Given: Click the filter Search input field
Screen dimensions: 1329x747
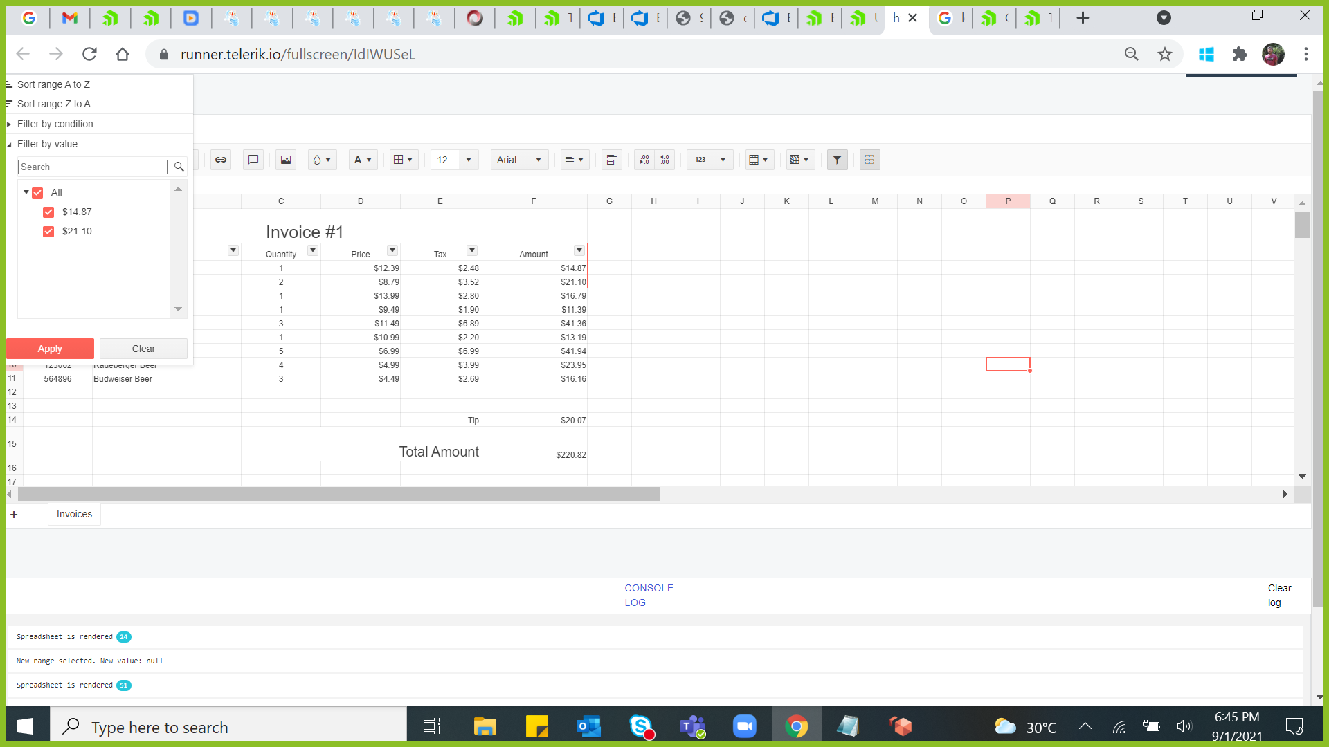Looking at the screenshot, I should (92, 167).
